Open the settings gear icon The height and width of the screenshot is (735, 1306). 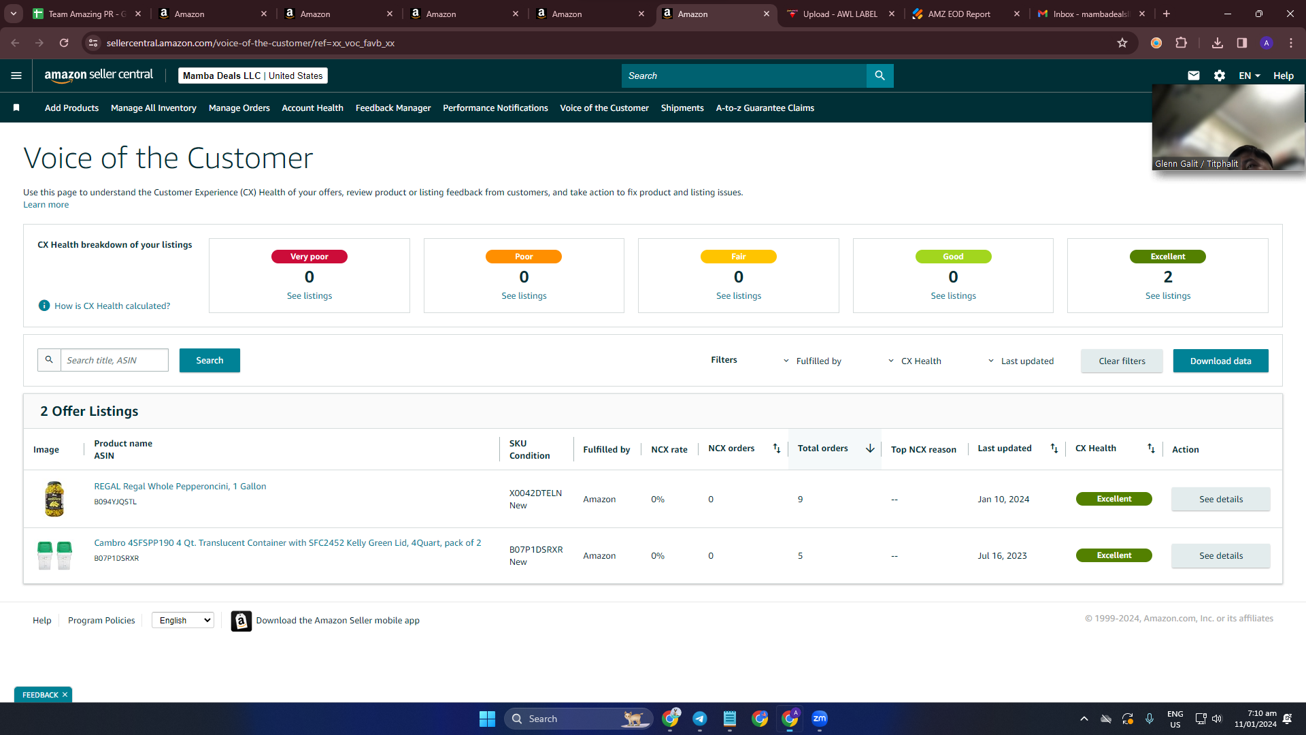1220,76
